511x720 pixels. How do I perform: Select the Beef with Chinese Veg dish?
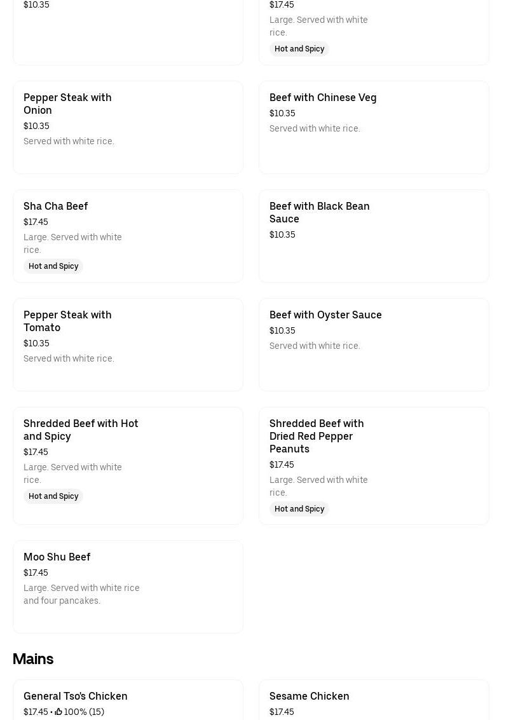click(322, 97)
